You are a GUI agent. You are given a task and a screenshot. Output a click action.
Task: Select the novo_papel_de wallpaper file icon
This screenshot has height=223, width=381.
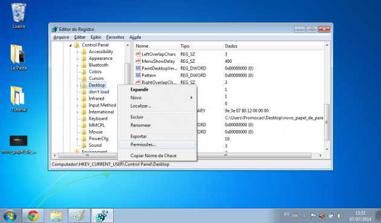pyautogui.click(x=19, y=144)
